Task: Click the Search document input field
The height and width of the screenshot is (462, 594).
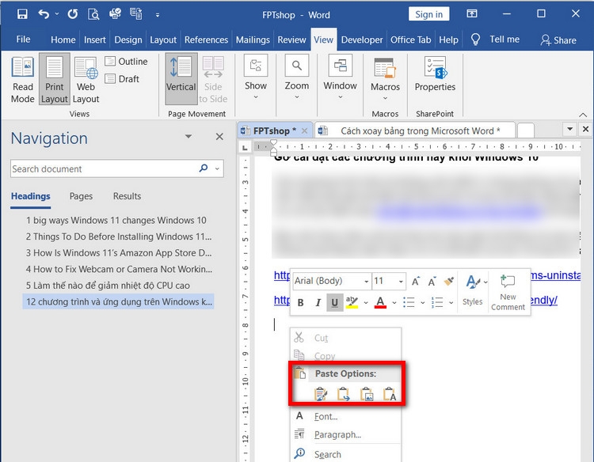Action: 103,169
